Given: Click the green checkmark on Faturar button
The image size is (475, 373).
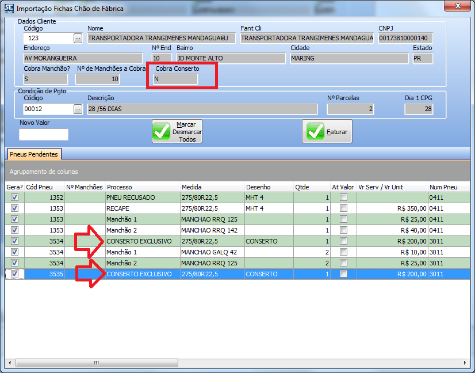Looking at the screenshot, I should click(315, 132).
